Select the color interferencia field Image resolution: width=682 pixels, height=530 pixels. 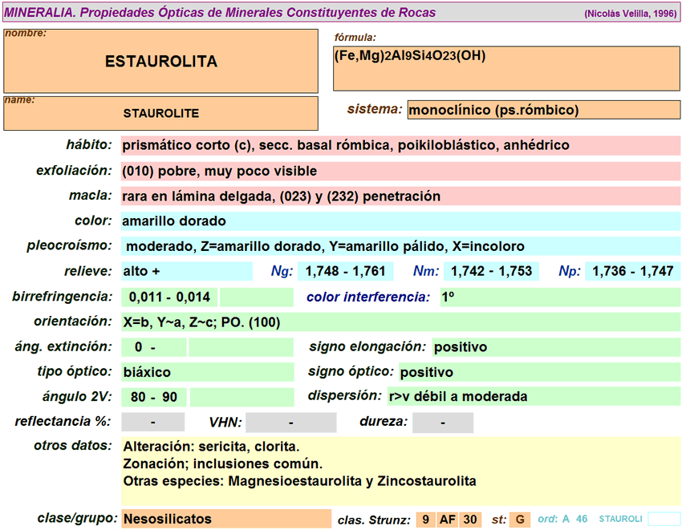559,297
